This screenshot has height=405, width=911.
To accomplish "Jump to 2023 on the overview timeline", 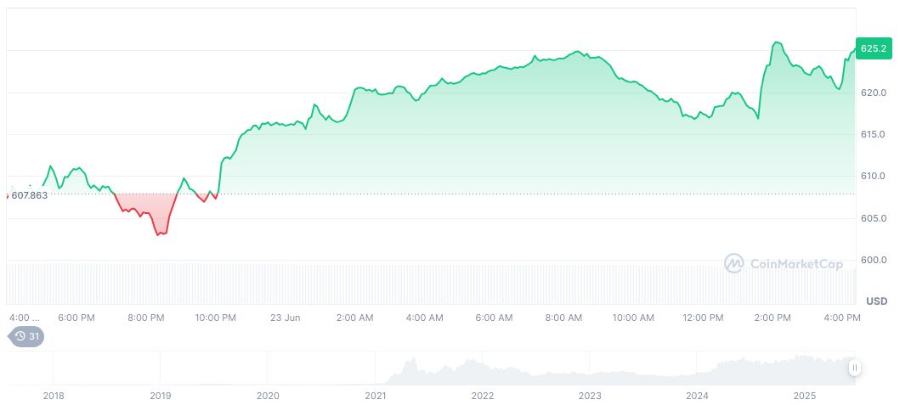I will (590, 396).
